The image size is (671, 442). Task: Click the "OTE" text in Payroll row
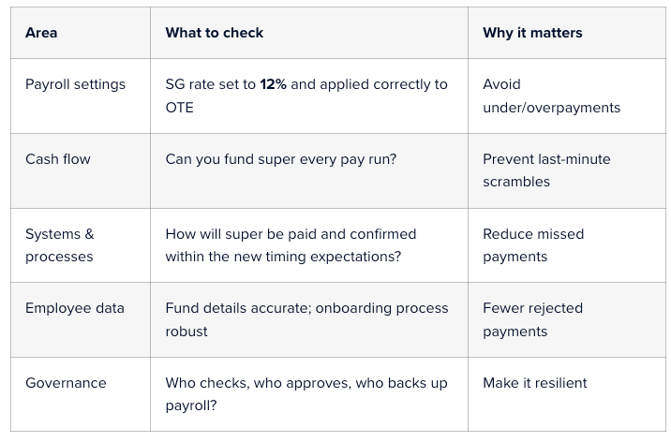point(180,108)
